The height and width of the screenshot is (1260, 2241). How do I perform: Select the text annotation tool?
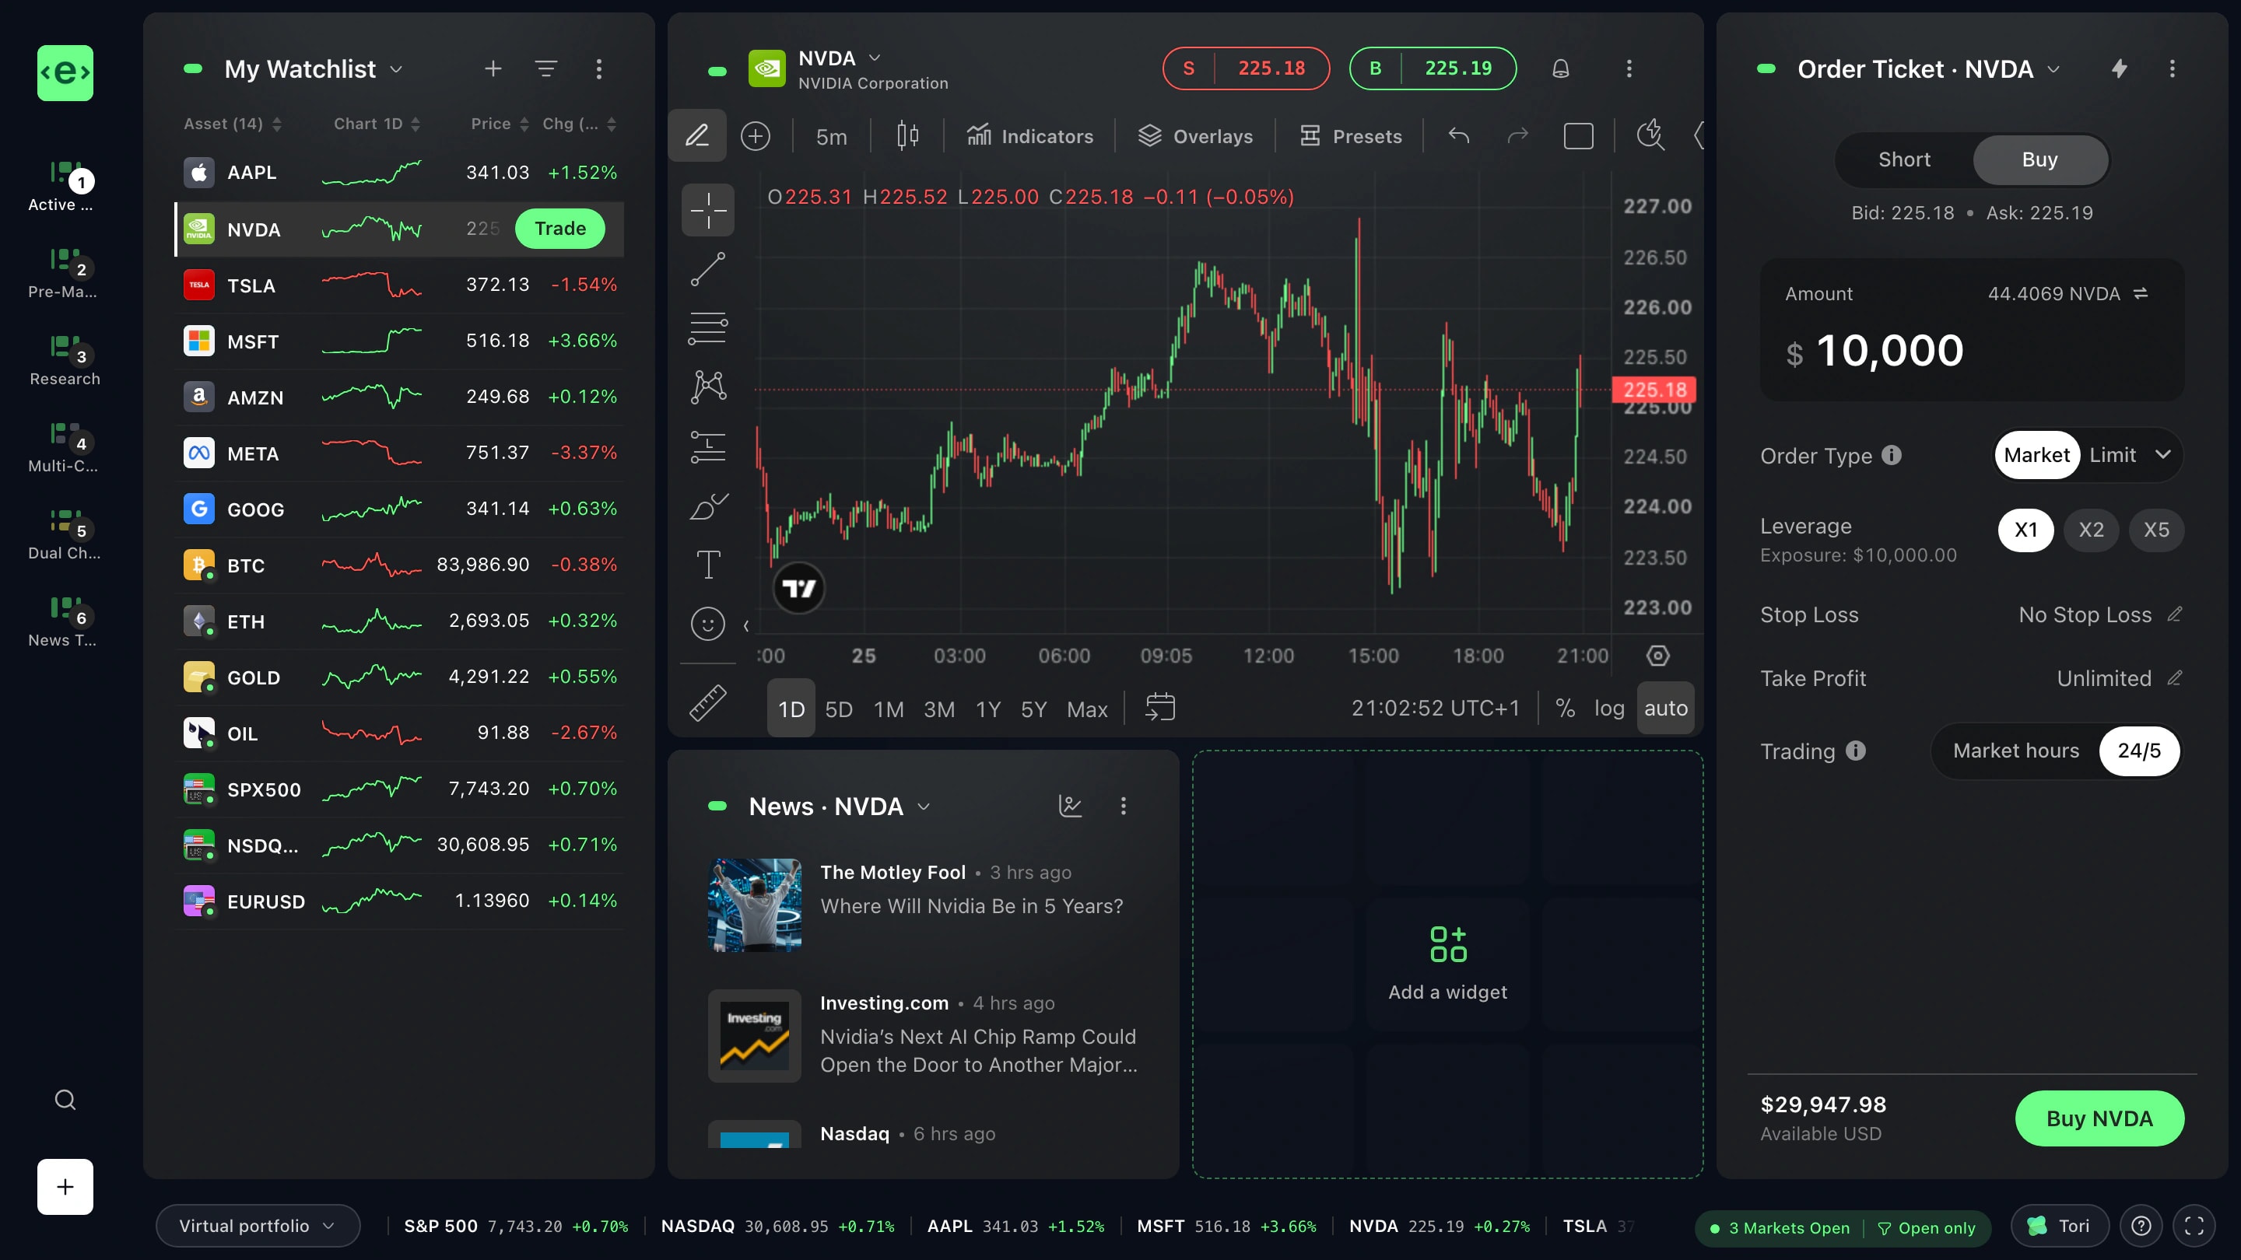coord(707,565)
